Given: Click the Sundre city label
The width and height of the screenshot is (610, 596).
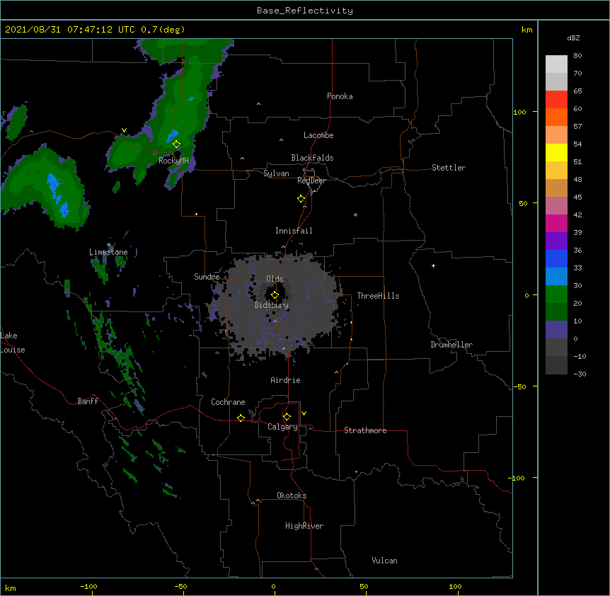Looking at the screenshot, I should point(207,277).
